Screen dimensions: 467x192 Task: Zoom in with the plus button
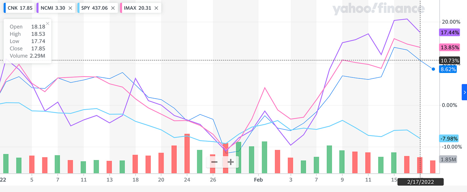[x=230, y=162]
